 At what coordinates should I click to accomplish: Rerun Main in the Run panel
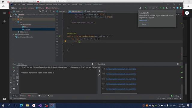tap(14, 67)
